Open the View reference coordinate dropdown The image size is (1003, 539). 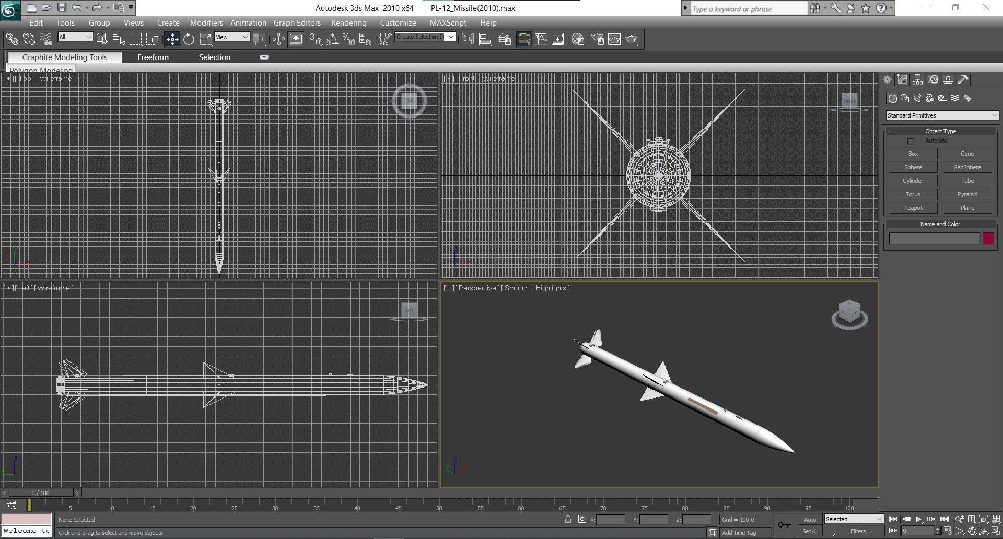[231, 37]
